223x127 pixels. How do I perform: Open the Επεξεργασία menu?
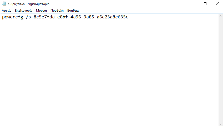[x=24, y=11]
